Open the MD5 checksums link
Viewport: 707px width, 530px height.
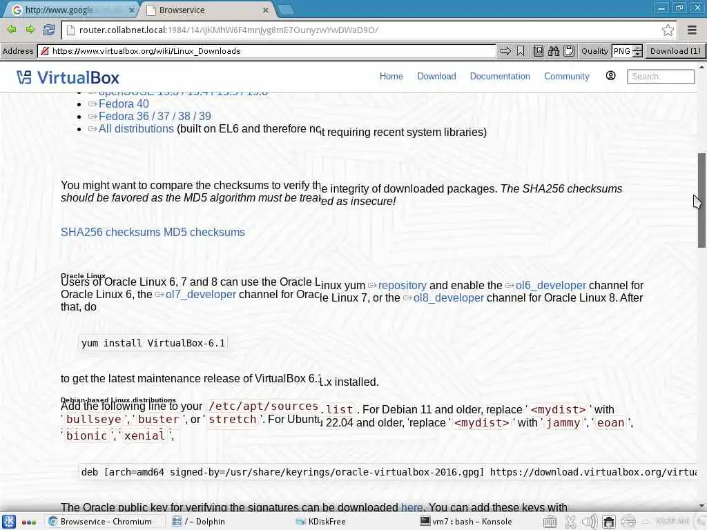tap(204, 232)
